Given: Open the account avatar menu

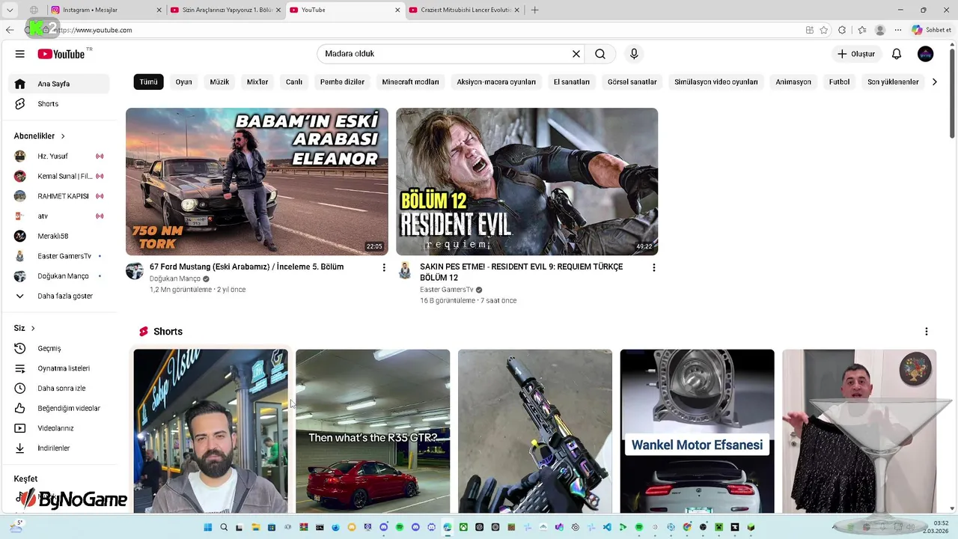Looking at the screenshot, I should [926, 54].
